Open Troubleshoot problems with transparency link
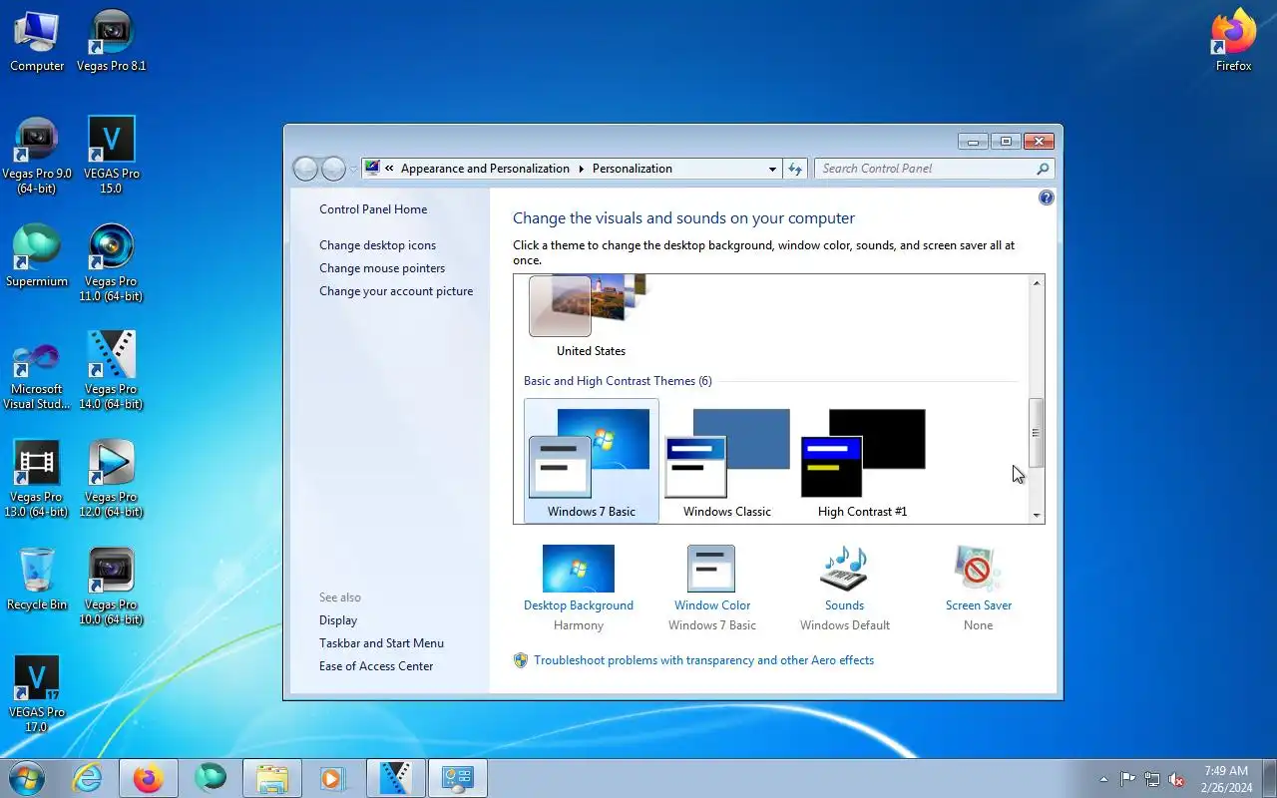 (x=703, y=660)
